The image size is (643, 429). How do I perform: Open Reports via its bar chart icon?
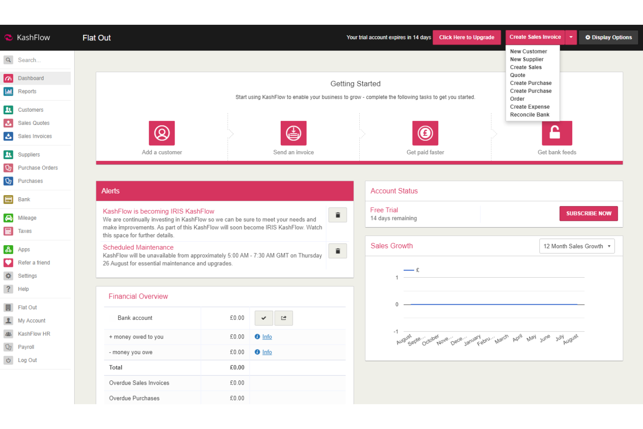[x=8, y=91]
